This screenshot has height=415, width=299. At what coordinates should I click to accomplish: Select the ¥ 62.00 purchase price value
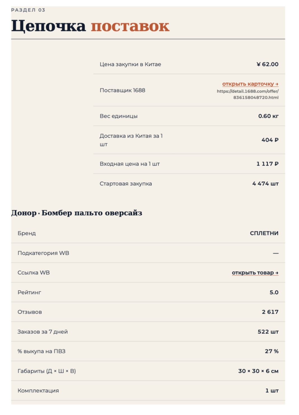[x=267, y=64]
